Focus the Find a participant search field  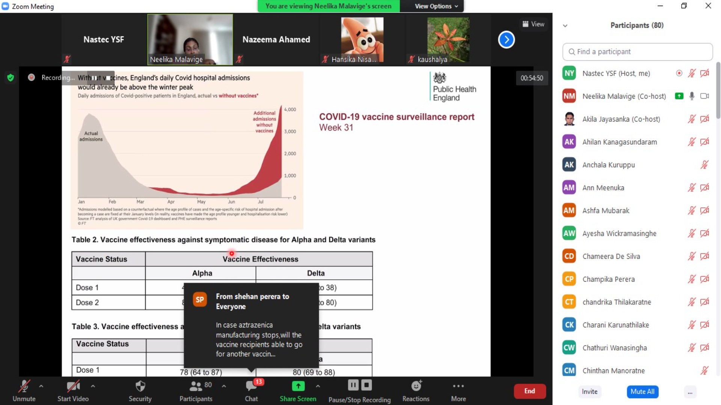tap(637, 52)
